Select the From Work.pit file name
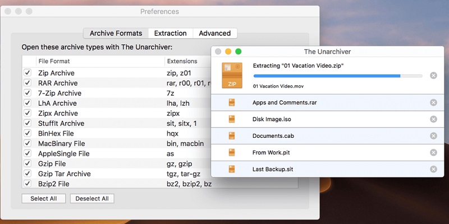Image resolution: width=449 pixels, height=224 pixels. point(271,152)
